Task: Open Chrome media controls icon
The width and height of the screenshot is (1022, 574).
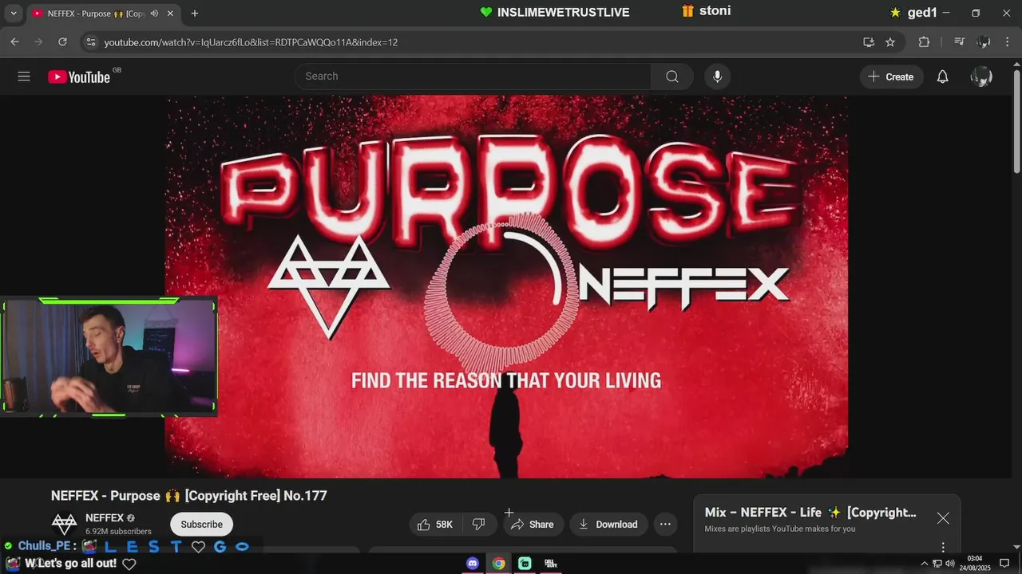Action: point(960,42)
